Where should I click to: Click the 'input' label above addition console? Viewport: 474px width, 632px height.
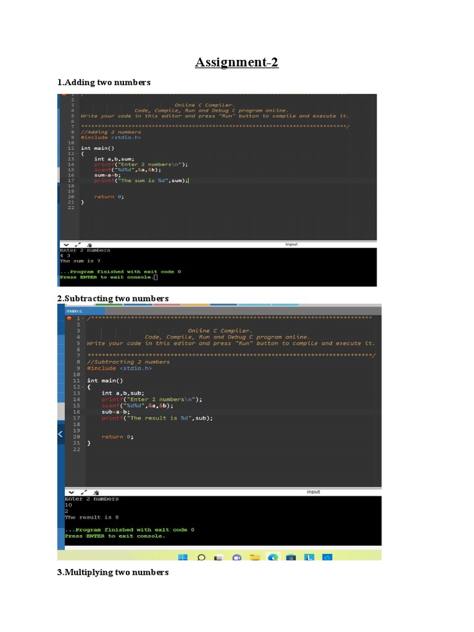291,244
